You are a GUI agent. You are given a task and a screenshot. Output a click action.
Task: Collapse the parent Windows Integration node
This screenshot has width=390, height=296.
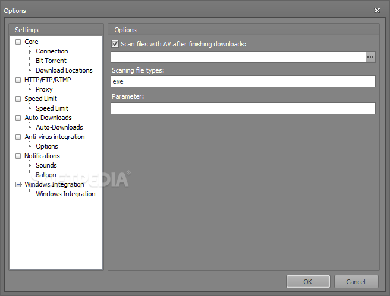[x=18, y=185]
